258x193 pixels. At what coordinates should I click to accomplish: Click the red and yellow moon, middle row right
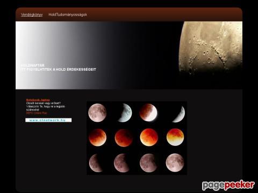tap(175, 137)
